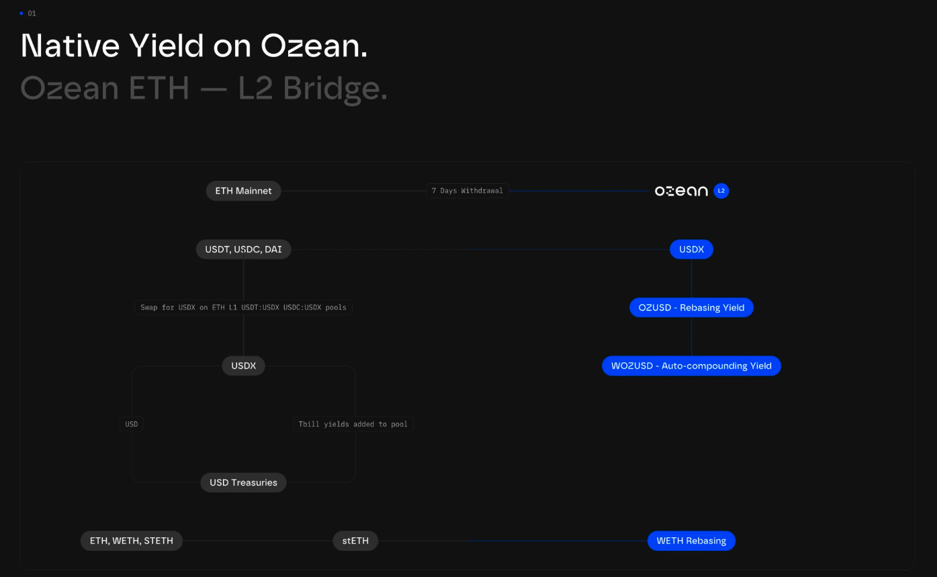Image resolution: width=937 pixels, height=577 pixels.
Task: Select OZUSD - Rebasing Yield node
Action: (x=691, y=308)
